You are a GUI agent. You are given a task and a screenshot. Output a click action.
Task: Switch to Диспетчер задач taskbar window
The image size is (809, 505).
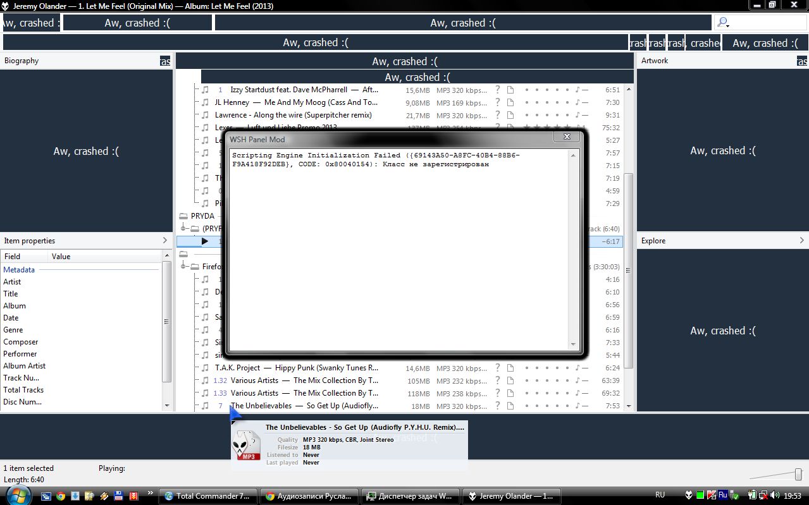point(410,496)
